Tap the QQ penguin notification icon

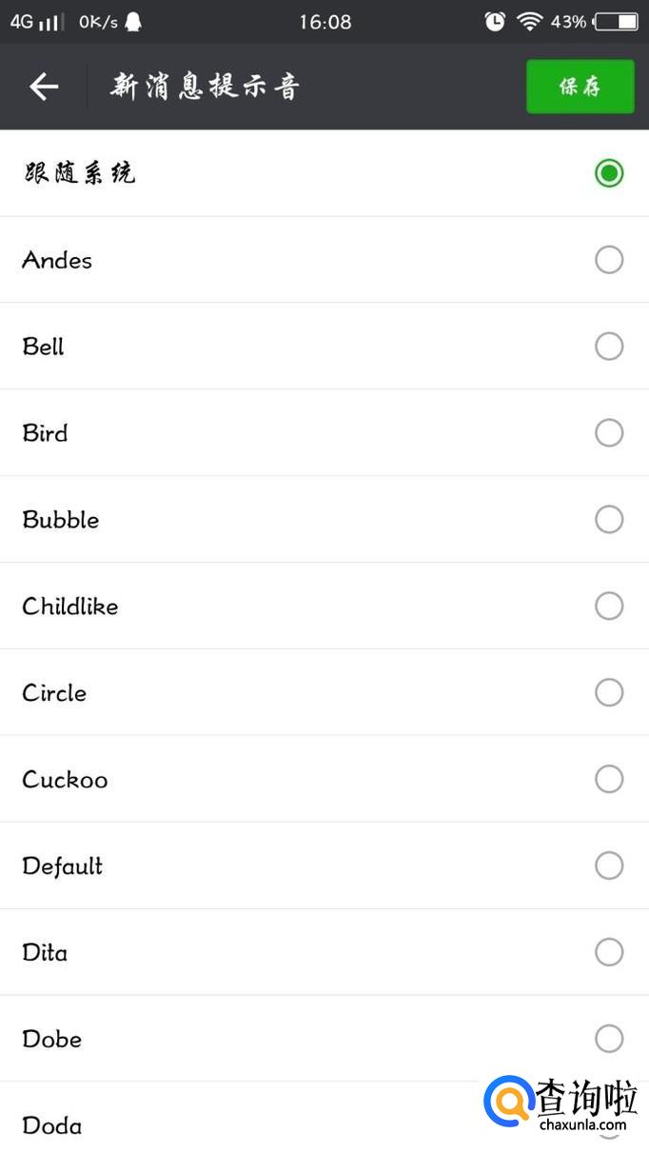[x=133, y=21]
